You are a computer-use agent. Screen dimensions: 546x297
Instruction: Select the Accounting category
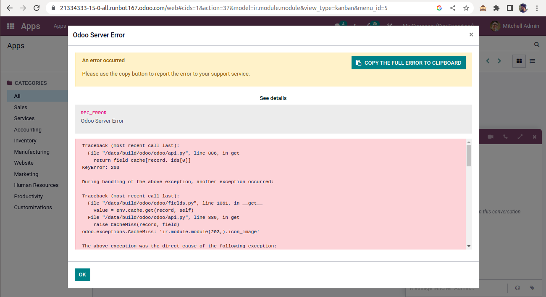pos(28,130)
